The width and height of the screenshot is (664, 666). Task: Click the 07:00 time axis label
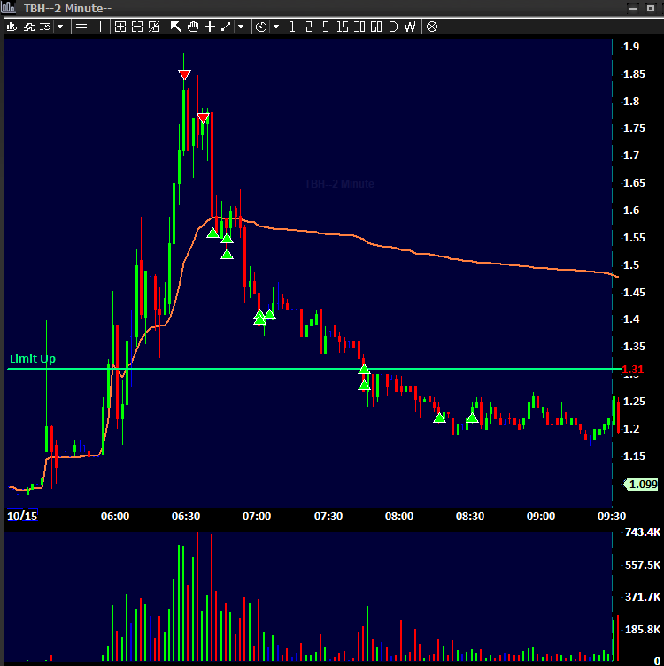[x=257, y=516]
